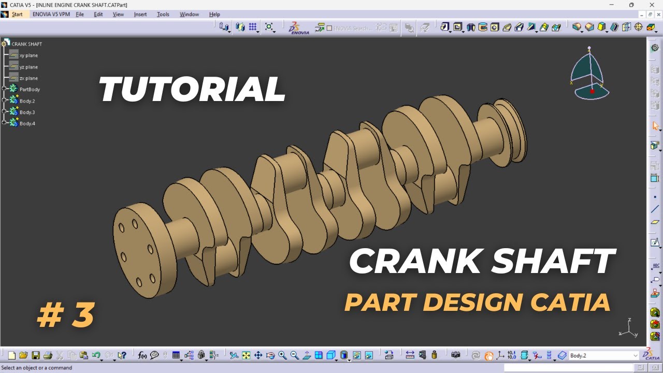Open the Edit menu
663x373 pixels.
(98, 14)
